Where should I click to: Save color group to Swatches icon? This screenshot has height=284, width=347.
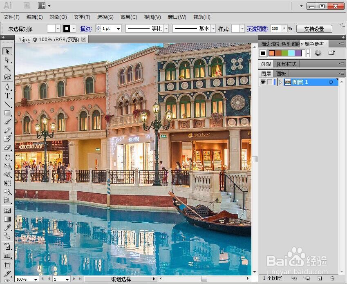coord(331,53)
